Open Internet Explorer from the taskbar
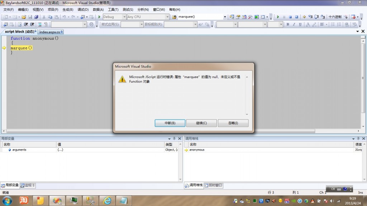Screen dimensions: 367x206 tap(106, 201)
